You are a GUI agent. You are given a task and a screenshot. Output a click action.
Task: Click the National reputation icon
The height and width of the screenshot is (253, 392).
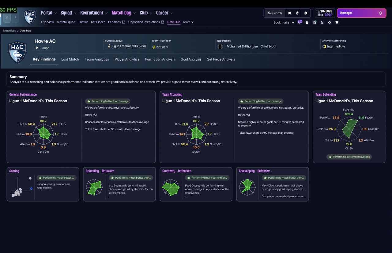tap(154, 47)
